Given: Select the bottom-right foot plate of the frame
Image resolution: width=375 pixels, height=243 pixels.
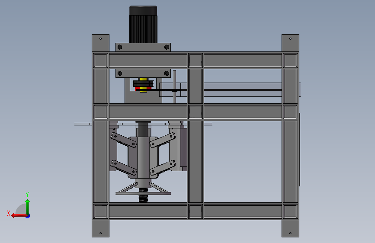Looking at the screenshot, I should pyautogui.click(x=290, y=228).
